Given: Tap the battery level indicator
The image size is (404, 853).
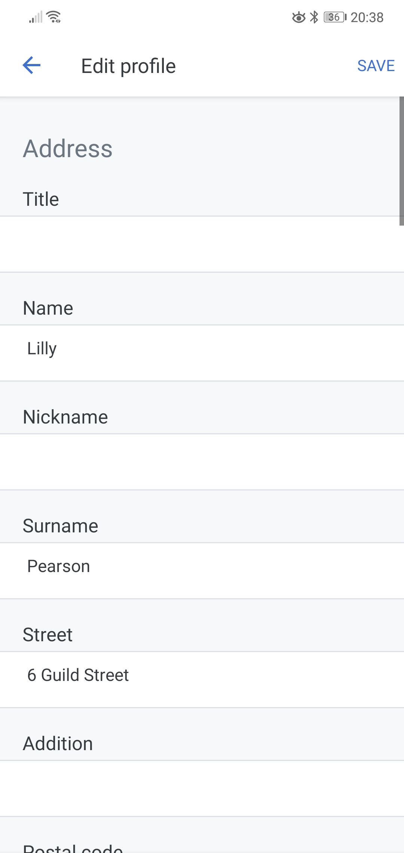Looking at the screenshot, I should coord(335,17).
